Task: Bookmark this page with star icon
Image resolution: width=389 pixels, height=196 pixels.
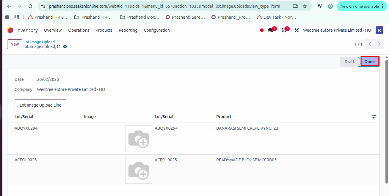Action: pyautogui.click(x=305, y=6)
